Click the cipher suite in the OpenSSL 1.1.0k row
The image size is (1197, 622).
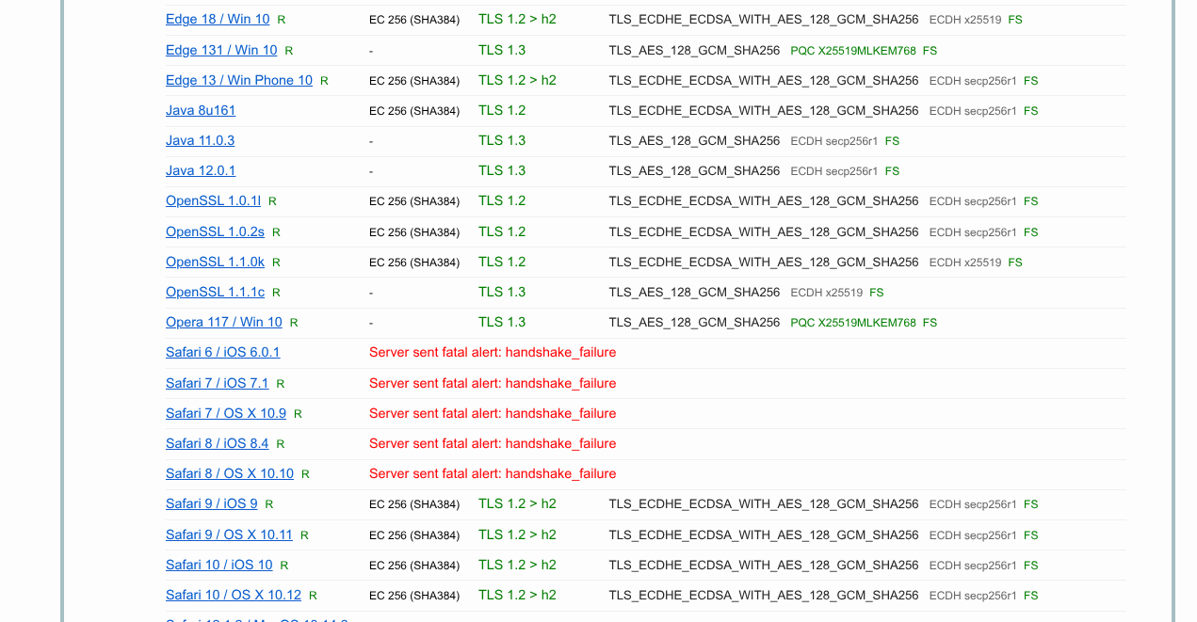[764, 262]
